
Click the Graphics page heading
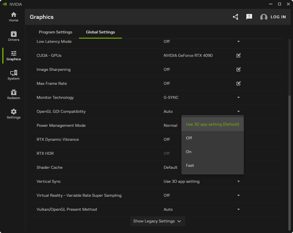pos(42,17)
